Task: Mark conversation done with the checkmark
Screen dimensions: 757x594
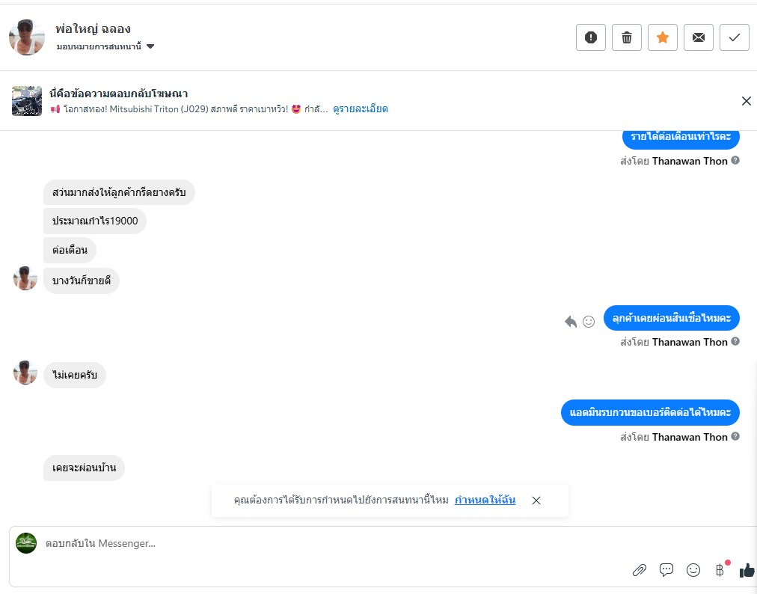Action: click(x=735, y=37)
